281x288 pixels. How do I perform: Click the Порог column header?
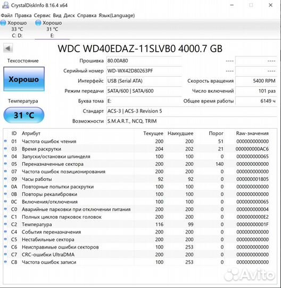(216, 133)
